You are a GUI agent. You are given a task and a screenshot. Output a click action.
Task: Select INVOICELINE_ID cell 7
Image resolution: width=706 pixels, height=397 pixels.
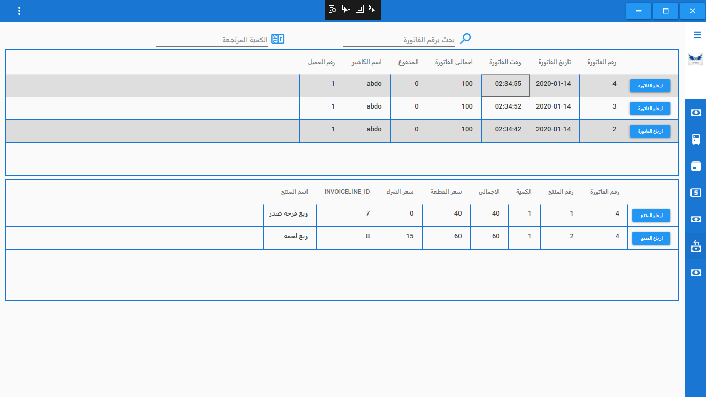(x=347, y=215)
